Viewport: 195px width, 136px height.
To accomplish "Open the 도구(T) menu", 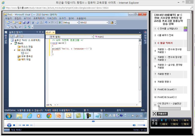I will (x=63, y=18).
